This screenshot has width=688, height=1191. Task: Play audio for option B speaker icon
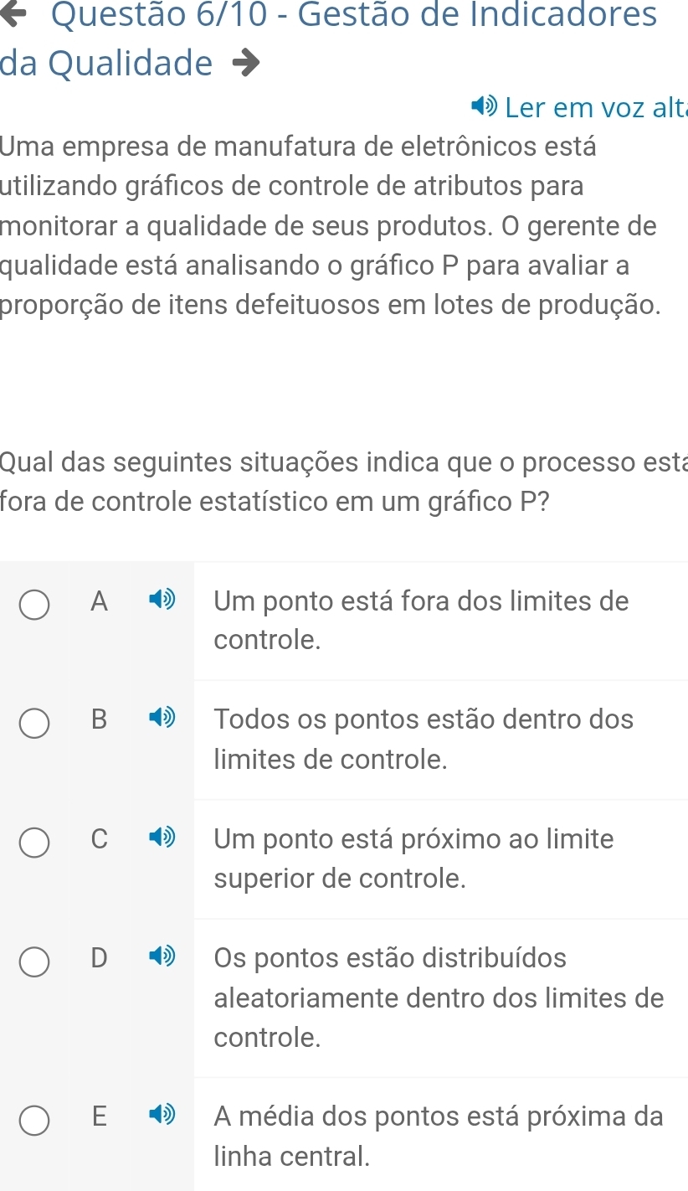click(162, 719)
